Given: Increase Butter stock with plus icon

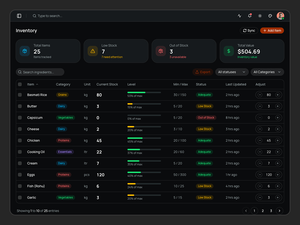Looking at the screenshot, I should click(278, 106).
